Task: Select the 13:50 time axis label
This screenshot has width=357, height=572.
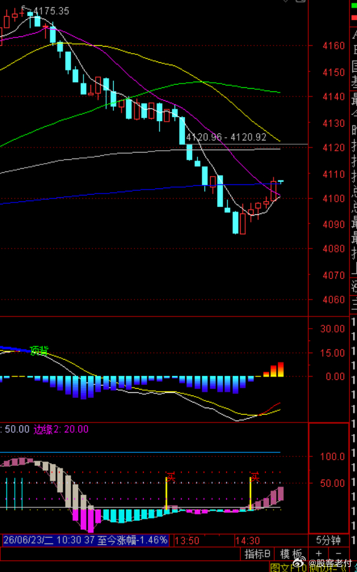Action: [x=187, y=540]
